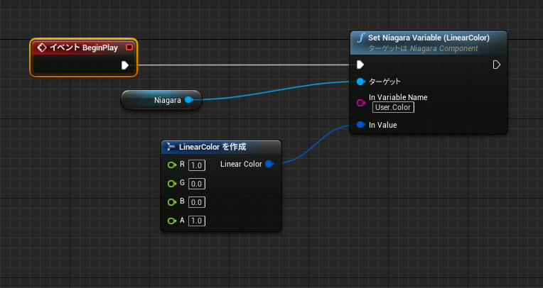The width and height of the screenshot is (543, 288).
Task: Click the function icon on Set Niagara Variable
Action: [361, 38]
